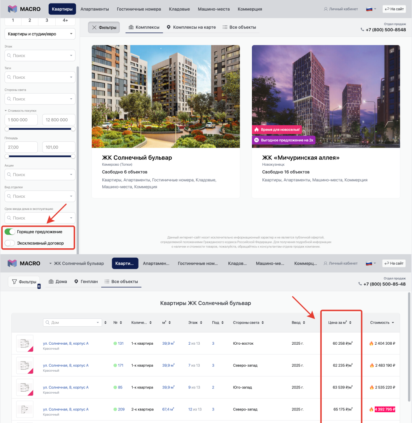Click the sort arrows beside Цена за м²
This screenshot has height=423, width=412.
point(350,323)
